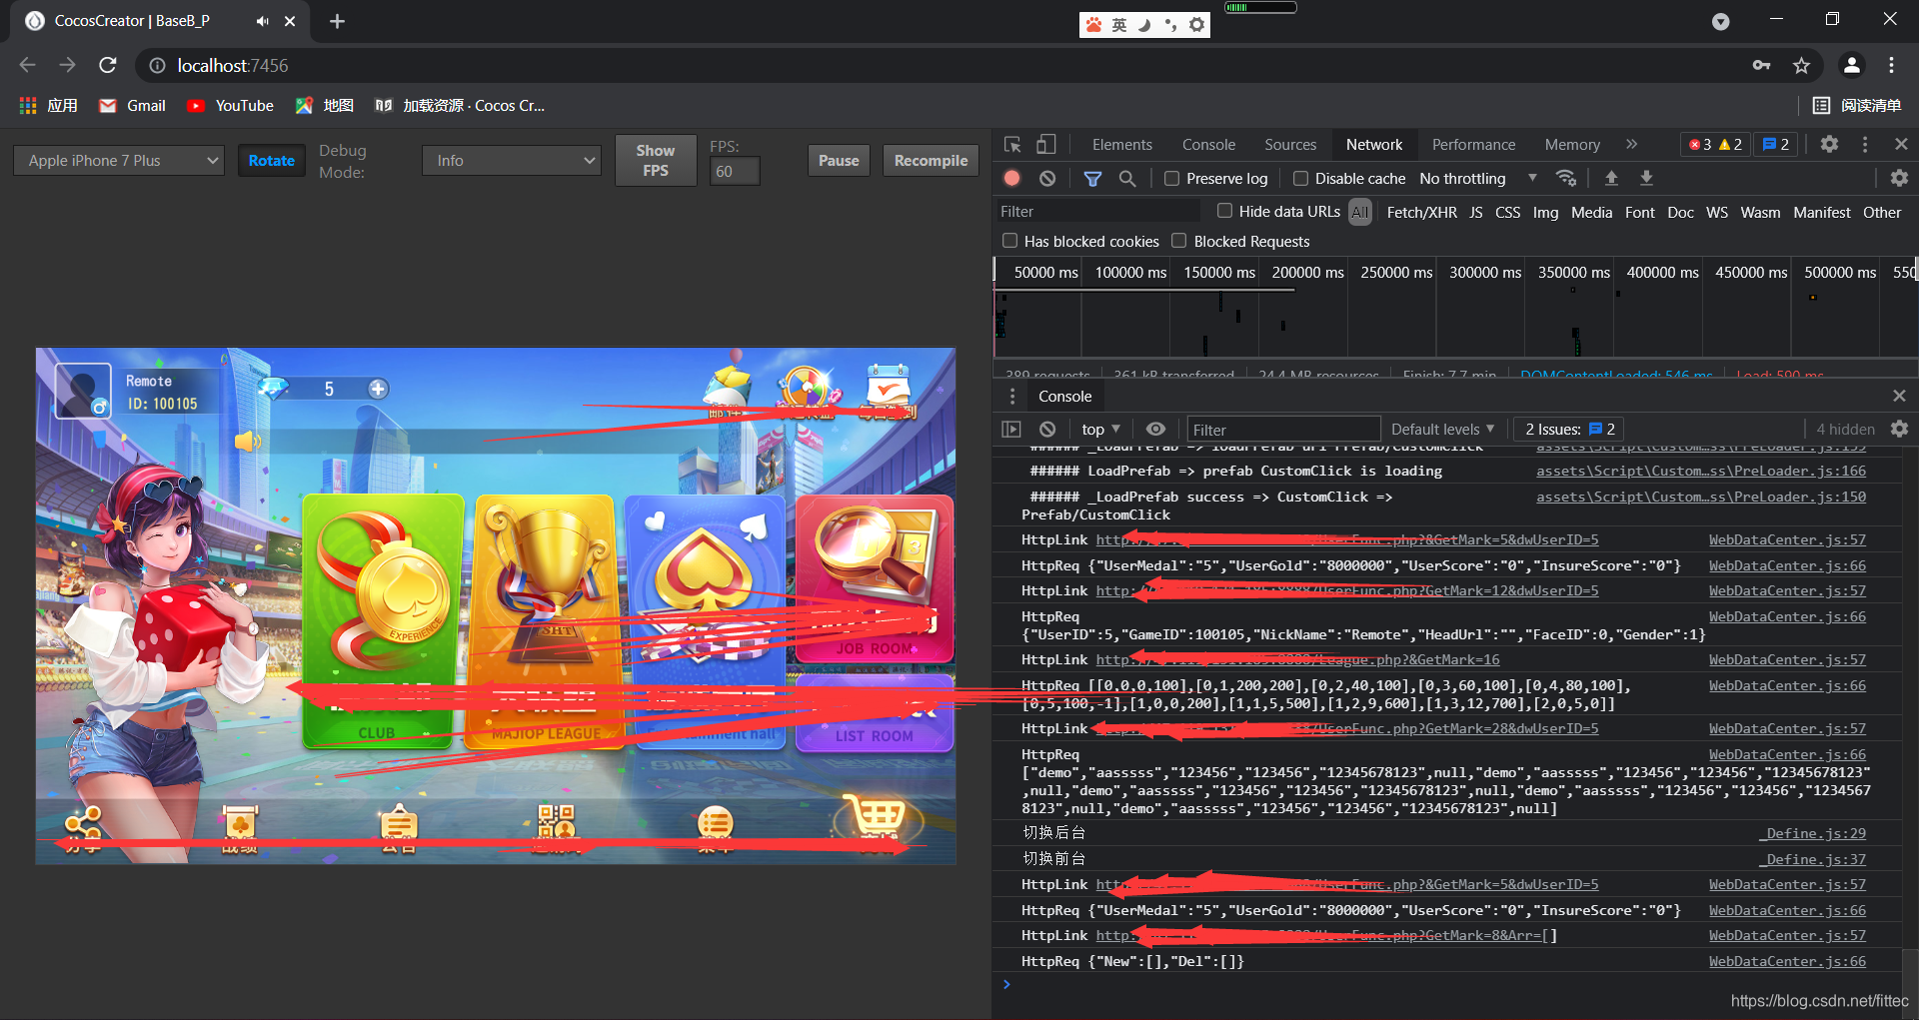Check Has blocked cookies
1919x1020 pixels.
click(x=1009, y=241)
